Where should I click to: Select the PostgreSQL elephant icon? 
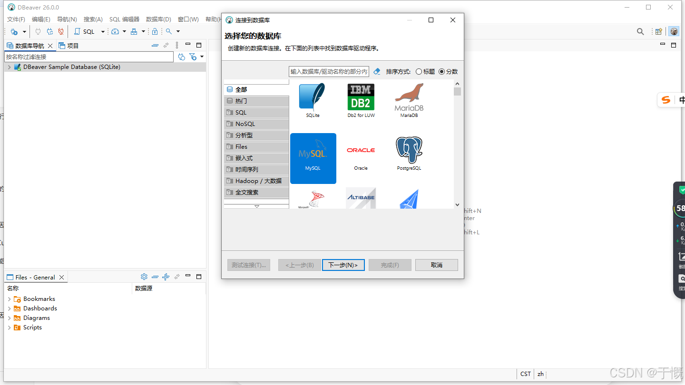(x=409, y=150)
